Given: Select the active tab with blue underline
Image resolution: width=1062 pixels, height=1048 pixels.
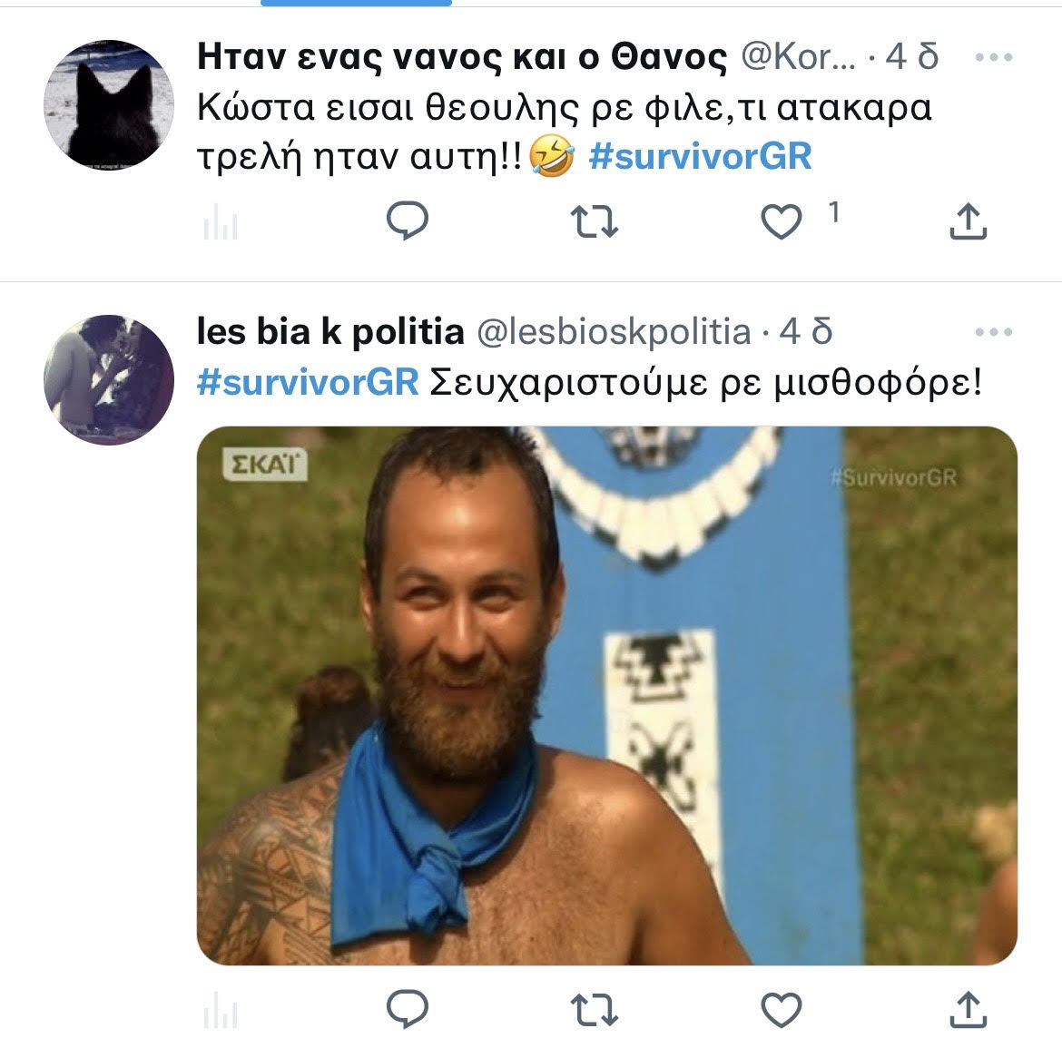Looking at the screenshot, I should coord(356,3).
